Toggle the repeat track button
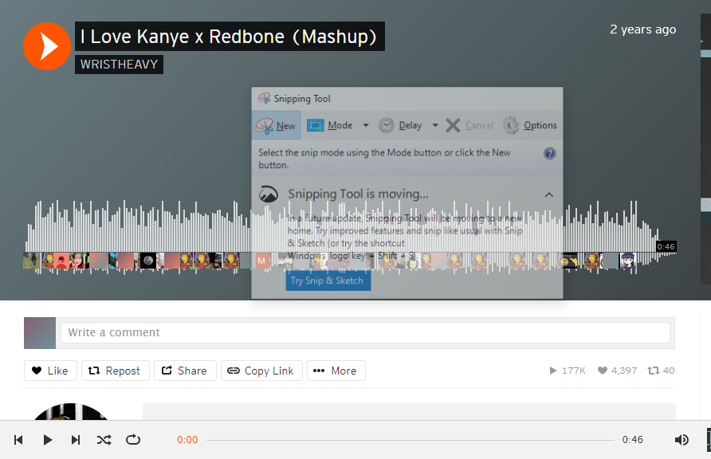This screenshot has width=711, height=459. pos(133,439)
